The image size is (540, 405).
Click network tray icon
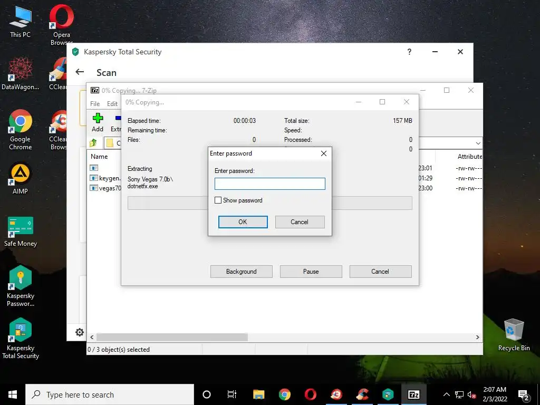[x=459, y=394]
